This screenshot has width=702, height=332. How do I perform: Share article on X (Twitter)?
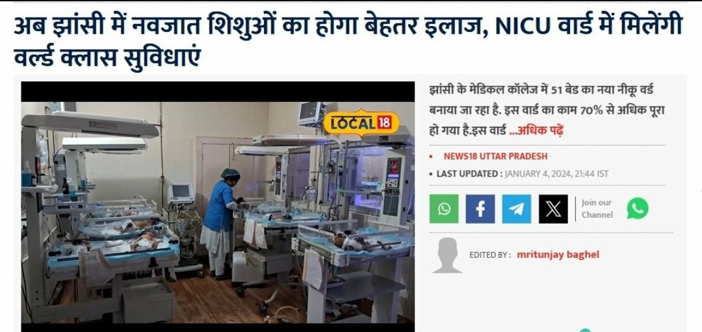(553, 209)
